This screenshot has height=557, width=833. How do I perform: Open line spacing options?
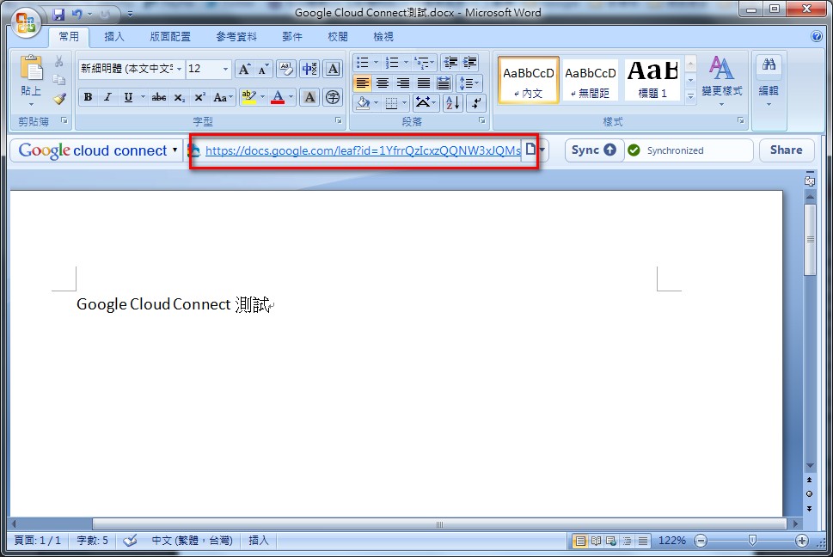(x=468, y=83)
